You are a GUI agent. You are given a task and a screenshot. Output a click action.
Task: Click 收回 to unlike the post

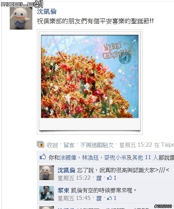[52, 145]
